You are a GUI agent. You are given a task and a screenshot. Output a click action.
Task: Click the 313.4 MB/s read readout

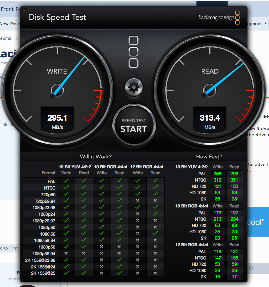[x=210, y=119]
